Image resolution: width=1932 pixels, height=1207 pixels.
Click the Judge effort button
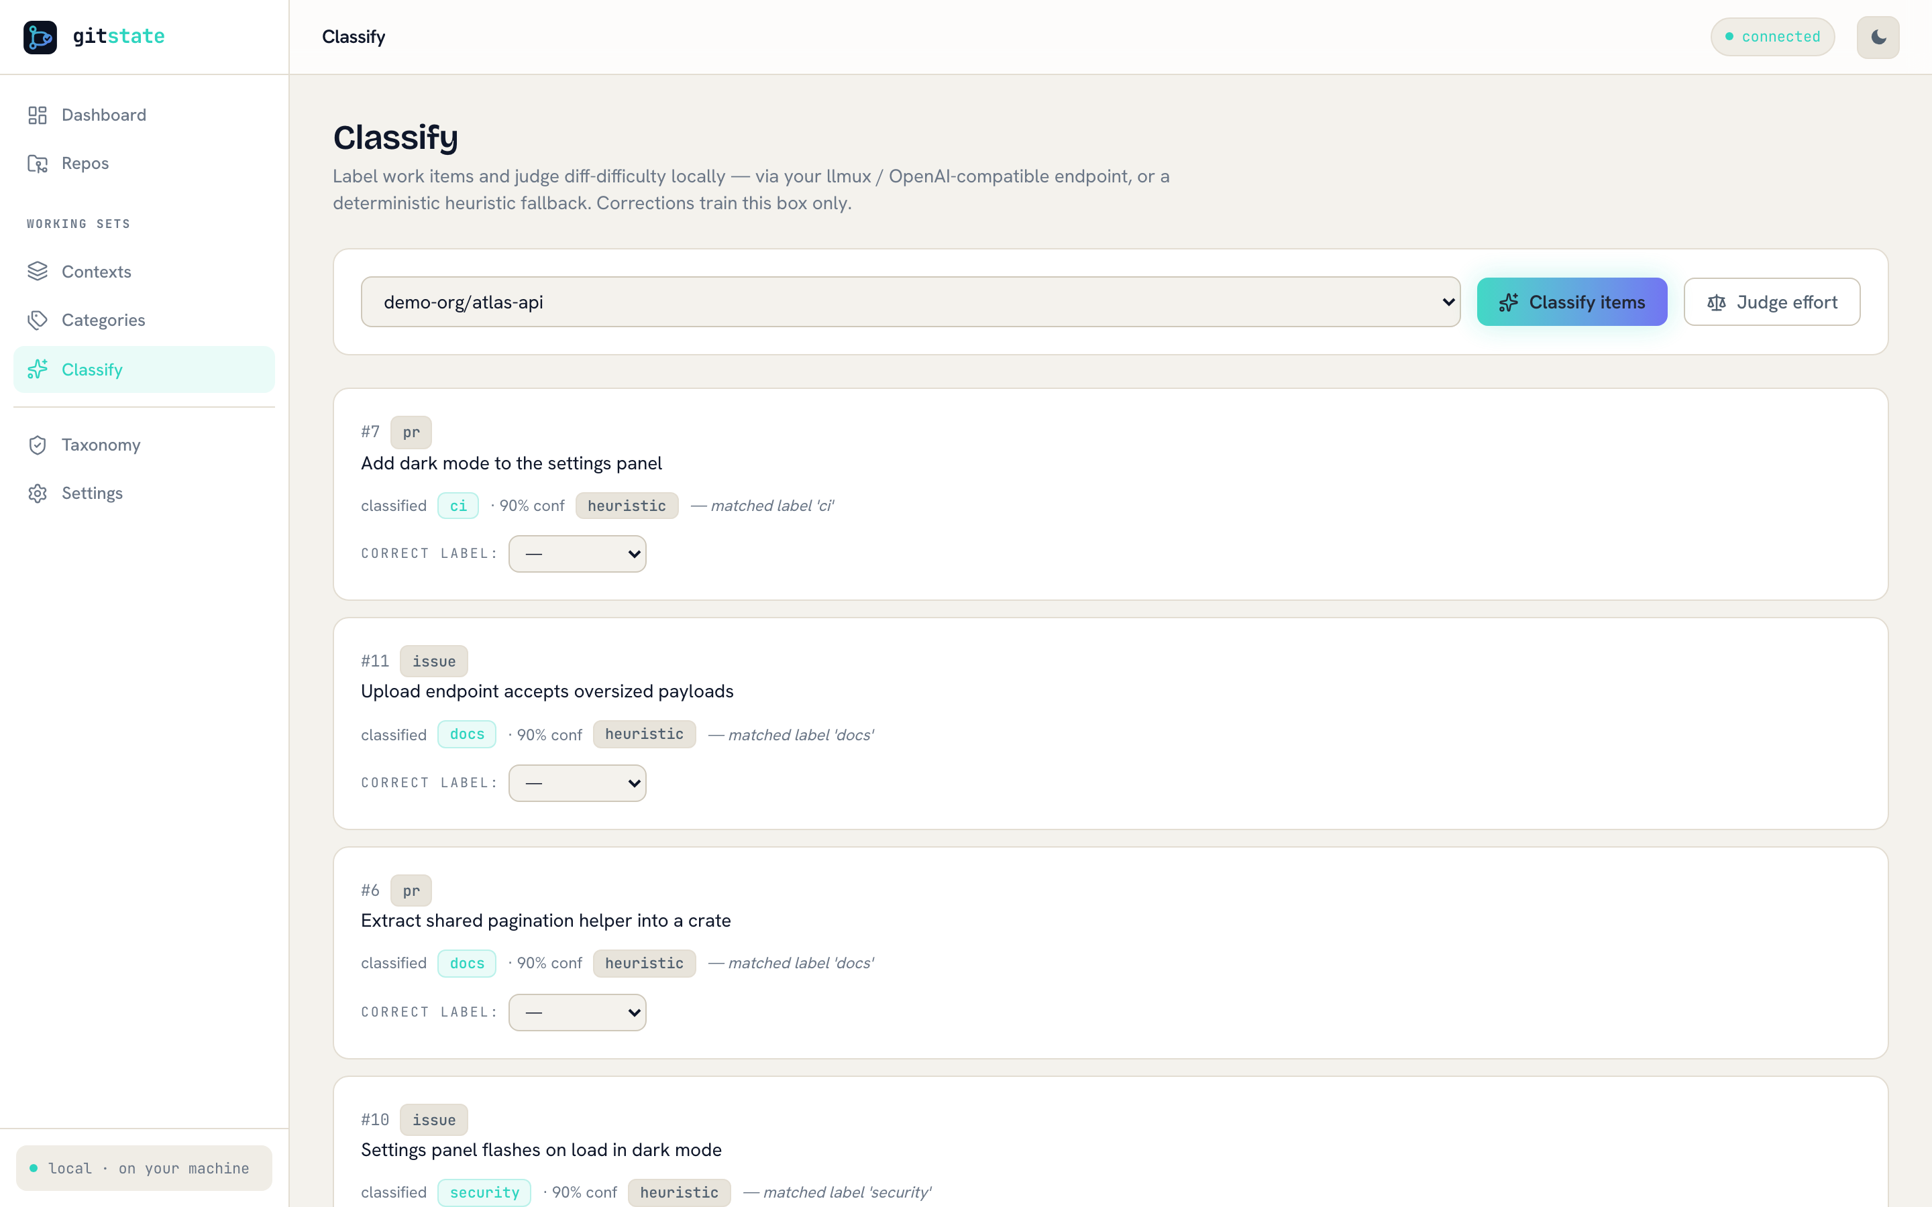coord(1772,302)
